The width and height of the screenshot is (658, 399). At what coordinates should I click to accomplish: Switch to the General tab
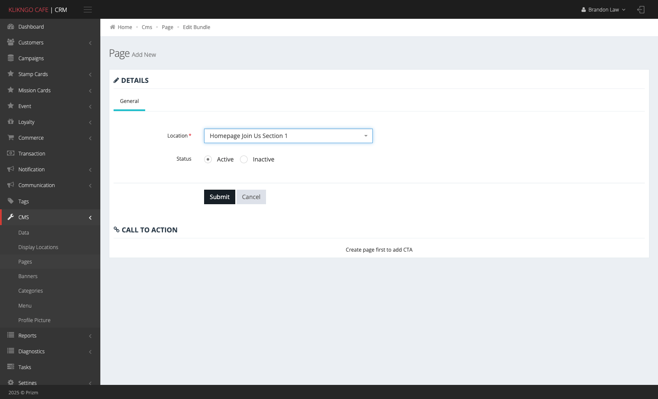(x=129, y=101)
